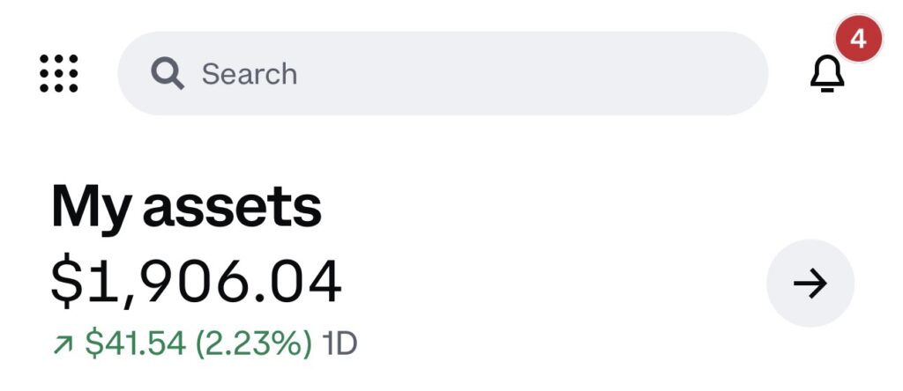Image resolution: width=903 pixels, height=391 pixels.
Task: Click the word "assets" in the heading
Action: pos(232,208)
